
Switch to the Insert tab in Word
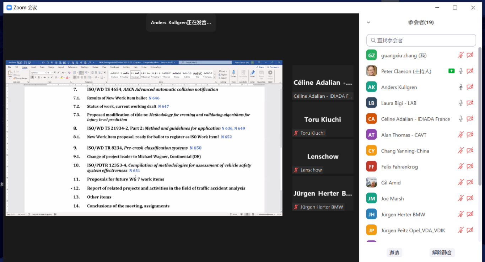[33, 67]
